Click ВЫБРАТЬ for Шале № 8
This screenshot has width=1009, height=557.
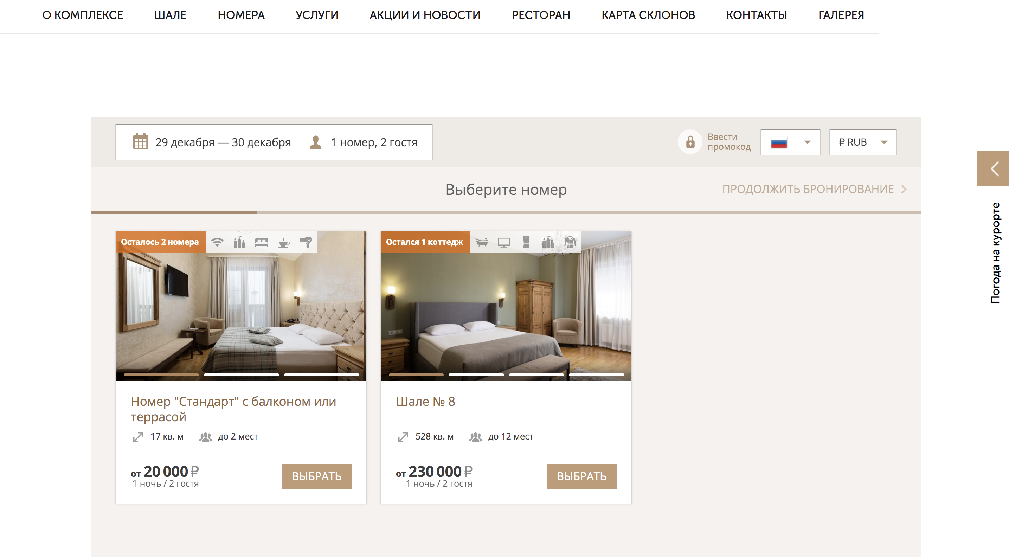pos(581,476)
